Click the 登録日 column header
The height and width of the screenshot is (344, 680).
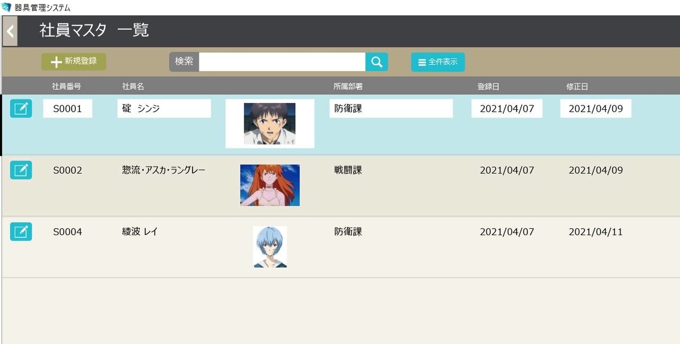pyautogui.click(x=488, y=87)
